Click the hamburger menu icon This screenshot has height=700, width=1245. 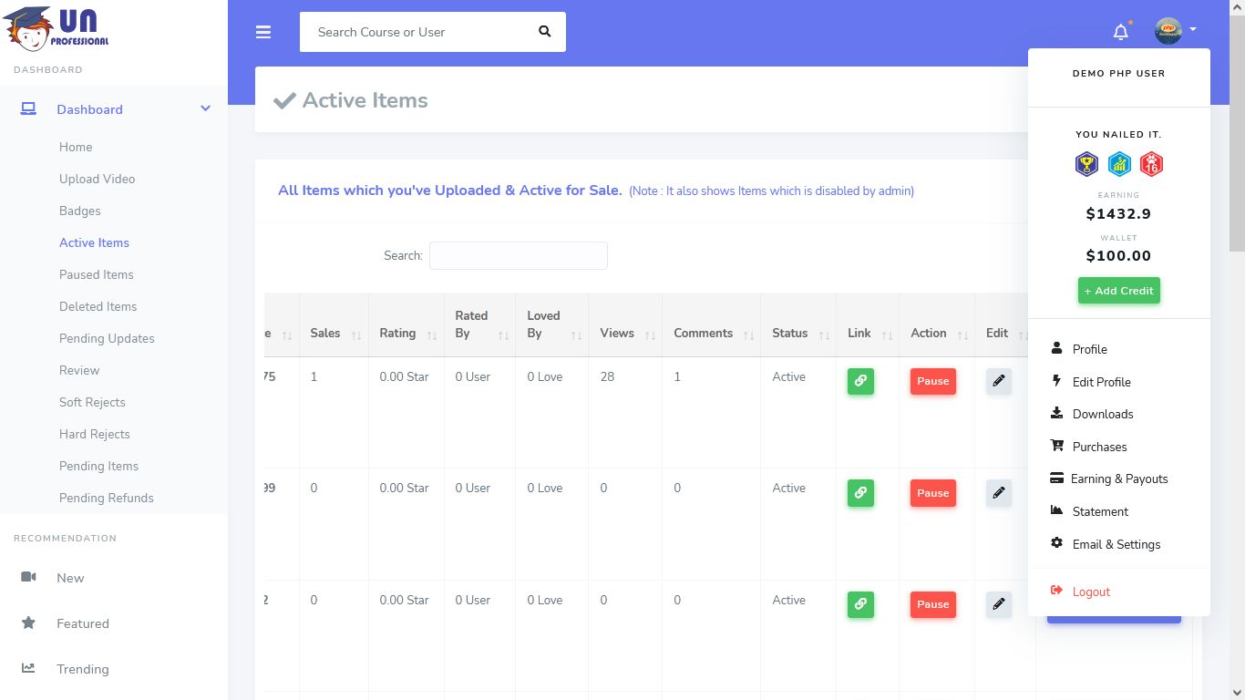tap(263, 32)
